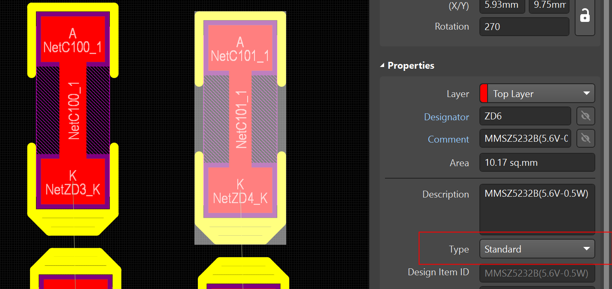Click the Y position field showing 9.75mm

(x=548, y=6)
